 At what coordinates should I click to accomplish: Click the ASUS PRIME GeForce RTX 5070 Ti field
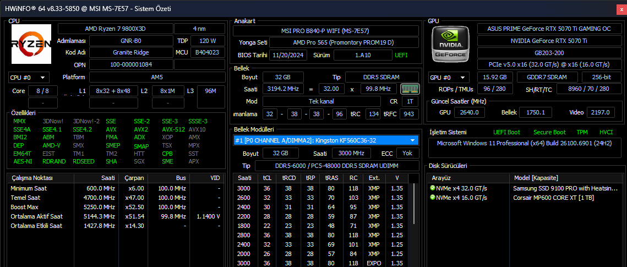click(549, 29)
